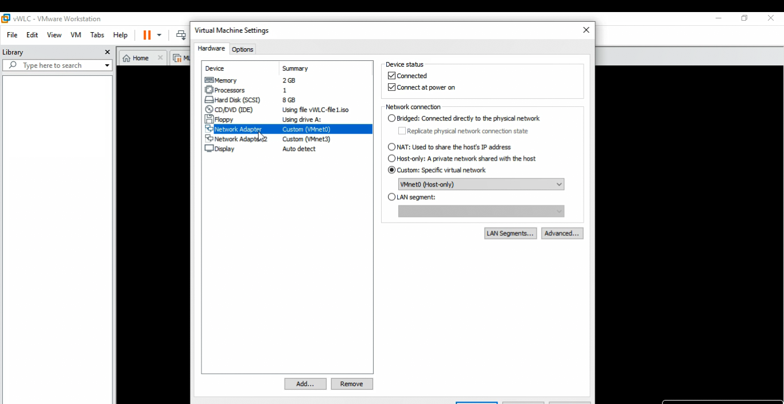The image size is (784, 404).
Task: Restore down the VMware Workstation window
Action: point(744,18)
